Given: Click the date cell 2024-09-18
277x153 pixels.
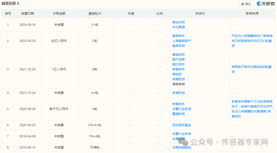Looking at the screenshot, I should [x=27, y=25].
